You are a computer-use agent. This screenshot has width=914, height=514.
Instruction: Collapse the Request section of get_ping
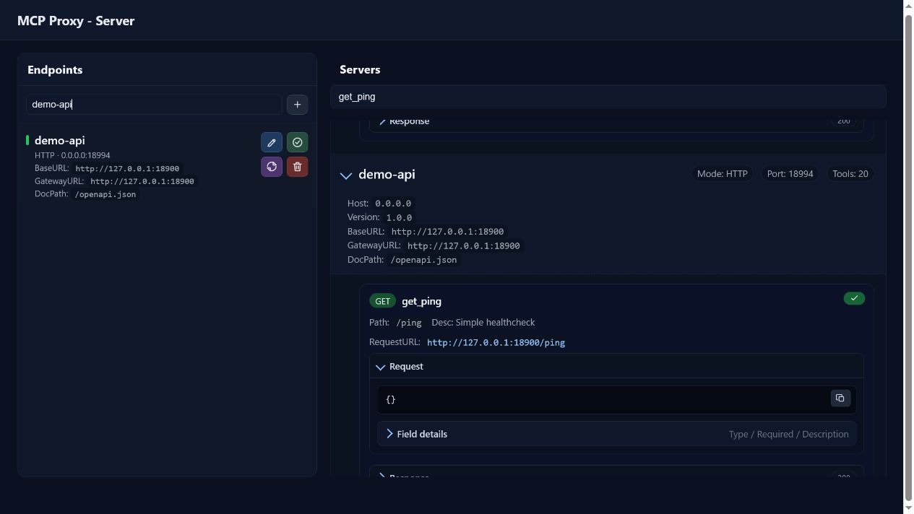coord(381,367)
